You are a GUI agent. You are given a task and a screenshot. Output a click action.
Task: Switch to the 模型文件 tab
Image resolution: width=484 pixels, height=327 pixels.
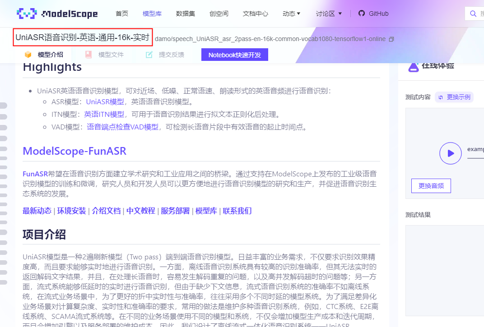click(104, 55)
